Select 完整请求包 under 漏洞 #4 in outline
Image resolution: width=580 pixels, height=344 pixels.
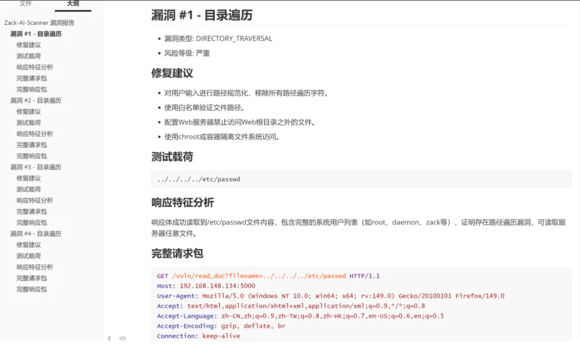click(x=32, y=278)
